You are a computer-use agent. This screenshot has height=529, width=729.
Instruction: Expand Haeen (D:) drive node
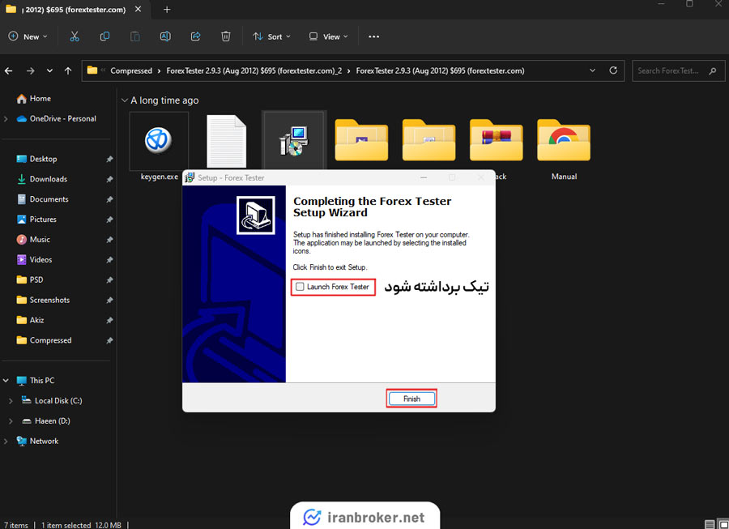tap(11, 421)
